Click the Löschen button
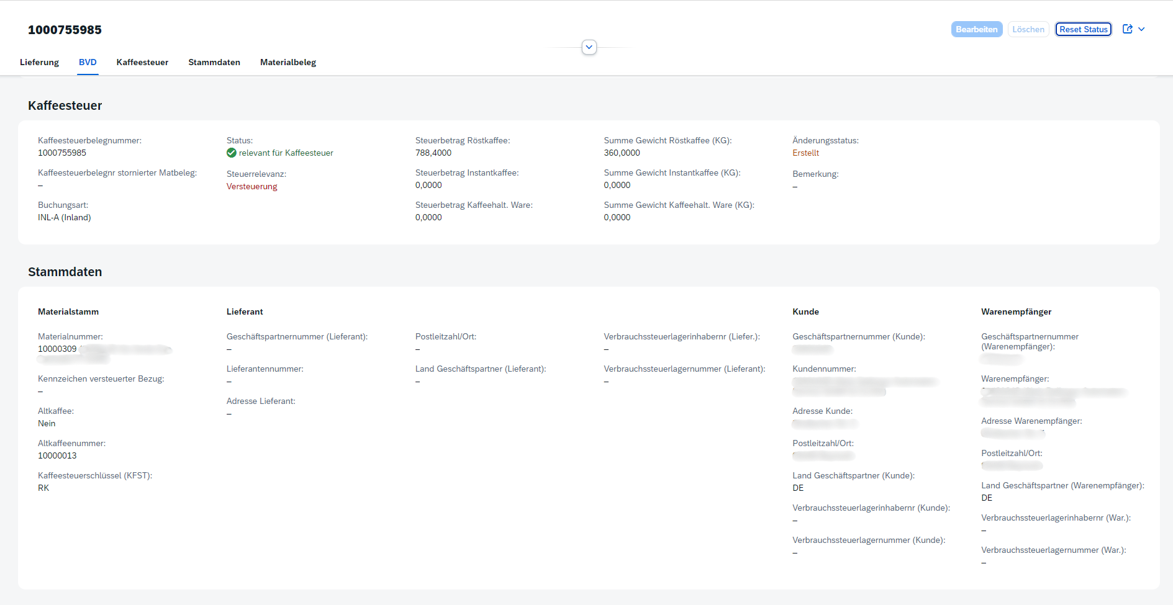 coord(1028,29)
